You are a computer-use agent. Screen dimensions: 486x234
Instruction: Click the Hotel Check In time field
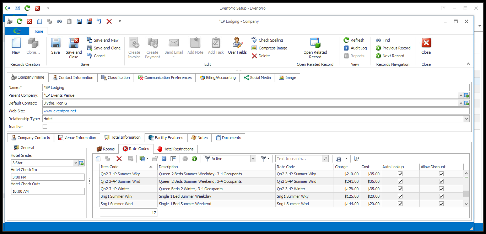point(48,177)
